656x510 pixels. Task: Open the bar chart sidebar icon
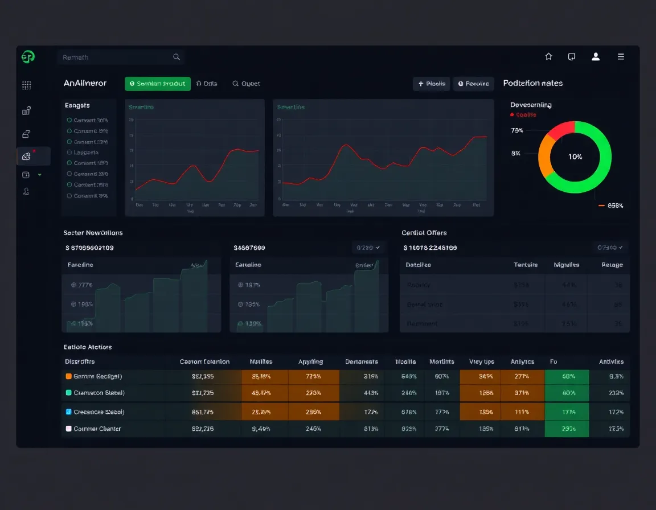click(26, 110)
